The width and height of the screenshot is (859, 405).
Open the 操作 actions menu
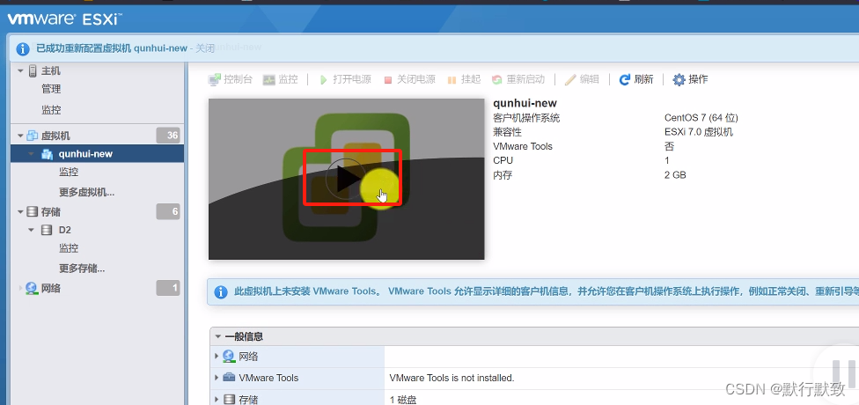click(690, 79)
